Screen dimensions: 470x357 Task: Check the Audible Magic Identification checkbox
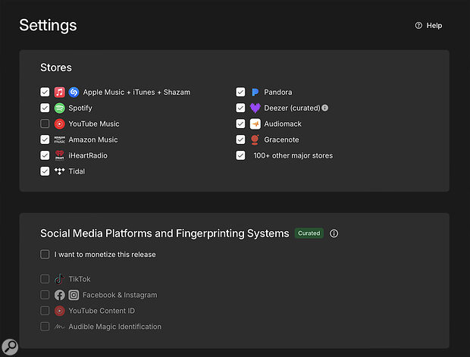pos(45,327)
